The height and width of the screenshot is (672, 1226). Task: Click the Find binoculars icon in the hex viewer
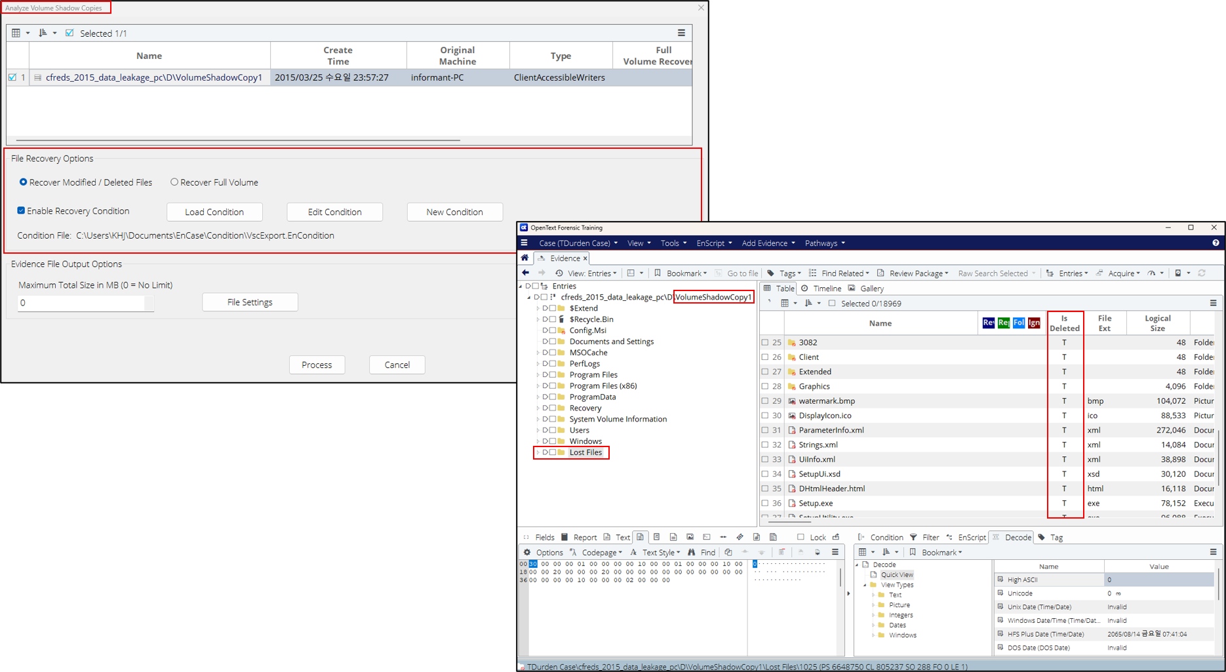[691, 553]
